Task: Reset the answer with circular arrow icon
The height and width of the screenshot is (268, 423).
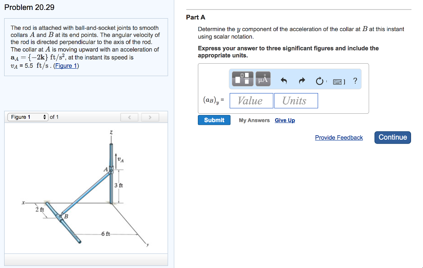Action: pos(319,81)
